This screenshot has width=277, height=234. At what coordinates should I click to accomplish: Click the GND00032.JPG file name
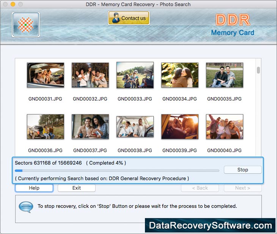coord(90,99)
